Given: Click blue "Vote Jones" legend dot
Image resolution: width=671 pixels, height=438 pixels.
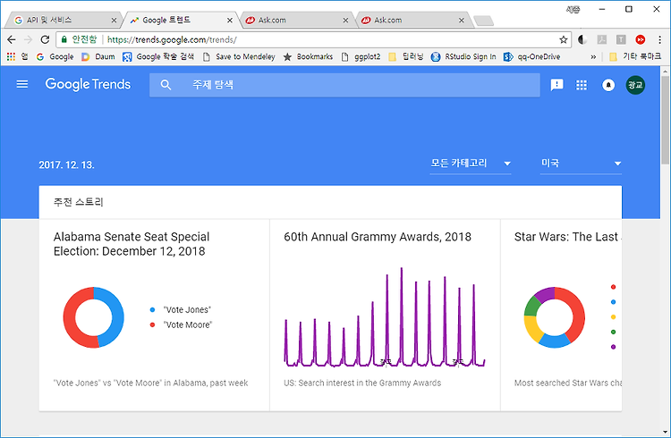Looking at the screenshot, I should tap(152, 309).
